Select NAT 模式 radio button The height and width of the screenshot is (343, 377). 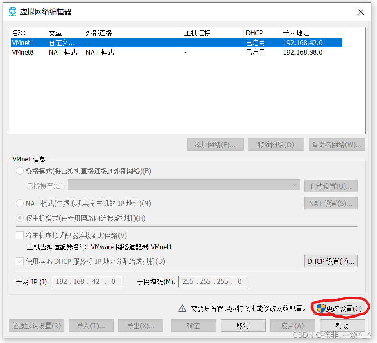pos(20,203)
